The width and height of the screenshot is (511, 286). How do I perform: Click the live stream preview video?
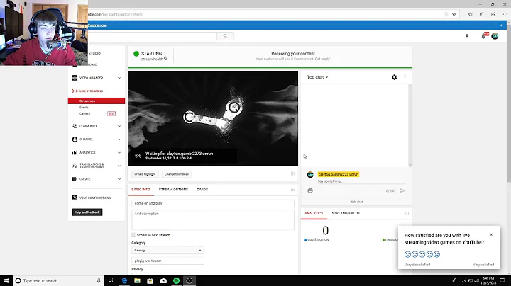pyautogui.click(x=213, y=119)
